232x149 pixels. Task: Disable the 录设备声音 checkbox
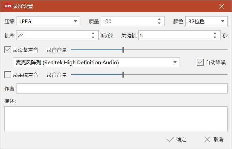pos(8,50)
